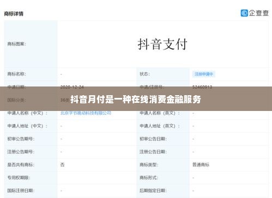Viewport: 272px width, 198px height.
Task: Select the 商标类型 label
Action: [x=149, y=165]
